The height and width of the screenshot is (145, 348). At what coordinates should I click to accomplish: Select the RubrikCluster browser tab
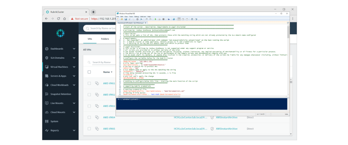(66, 12)
